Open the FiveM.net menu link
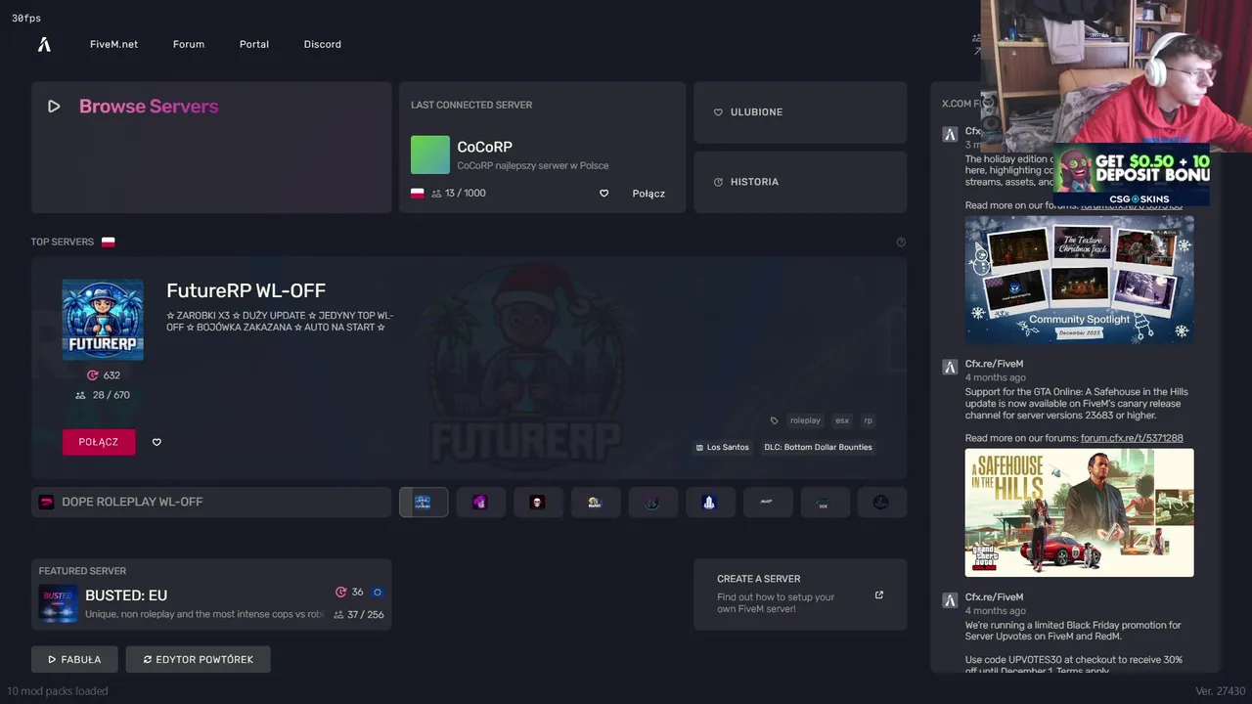Viewport: 1252px width, 704px height. tap(113, 44)
